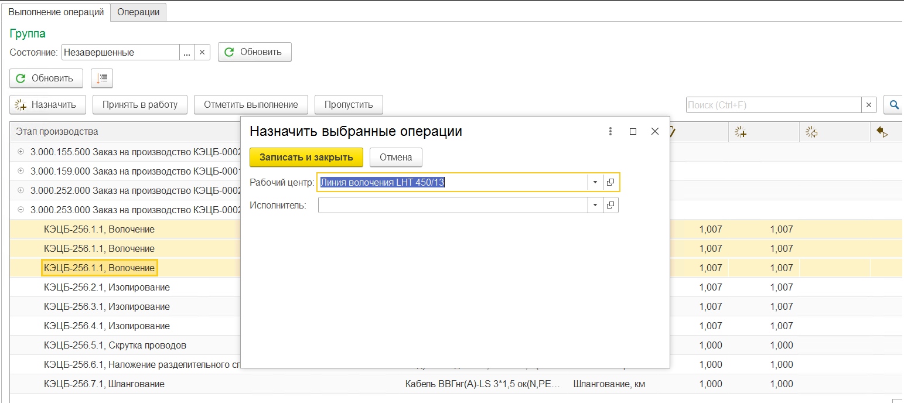
Task: Click the Отмена button
Action: (396, 157)
